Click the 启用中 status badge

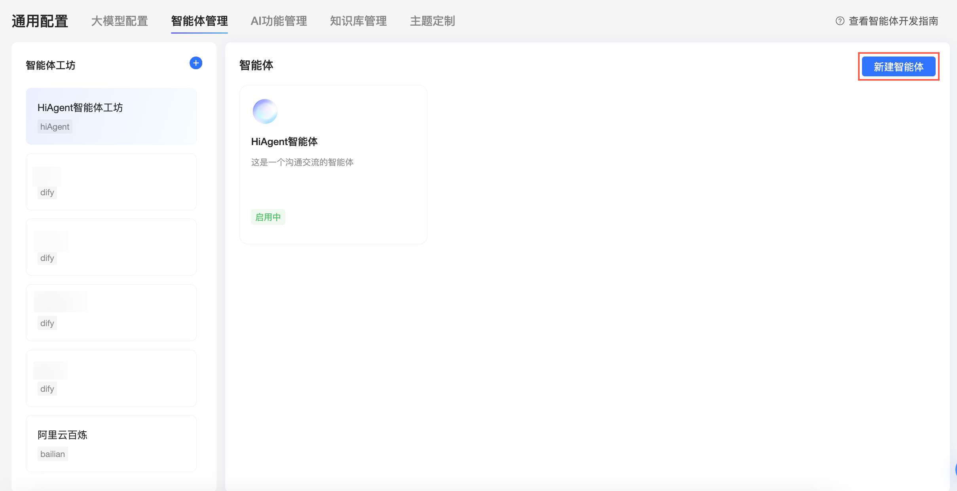268,217
